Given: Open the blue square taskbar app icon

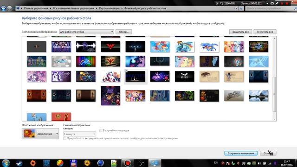Looking at the screenshot, I should click(x=46, y=163).
